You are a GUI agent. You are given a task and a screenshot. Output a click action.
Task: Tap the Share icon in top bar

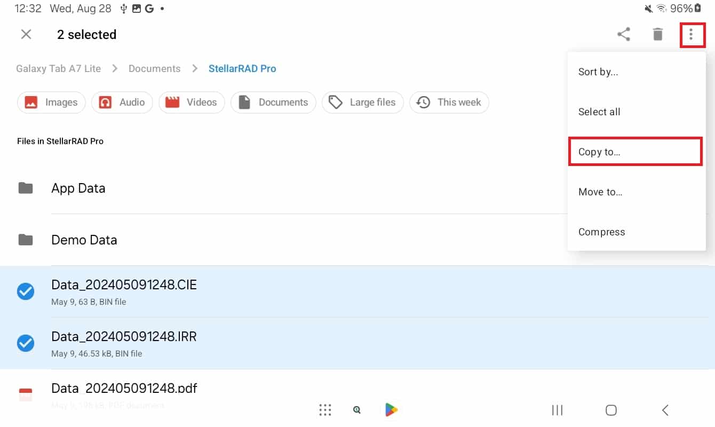pyautogui.click(x=623, y=35)
